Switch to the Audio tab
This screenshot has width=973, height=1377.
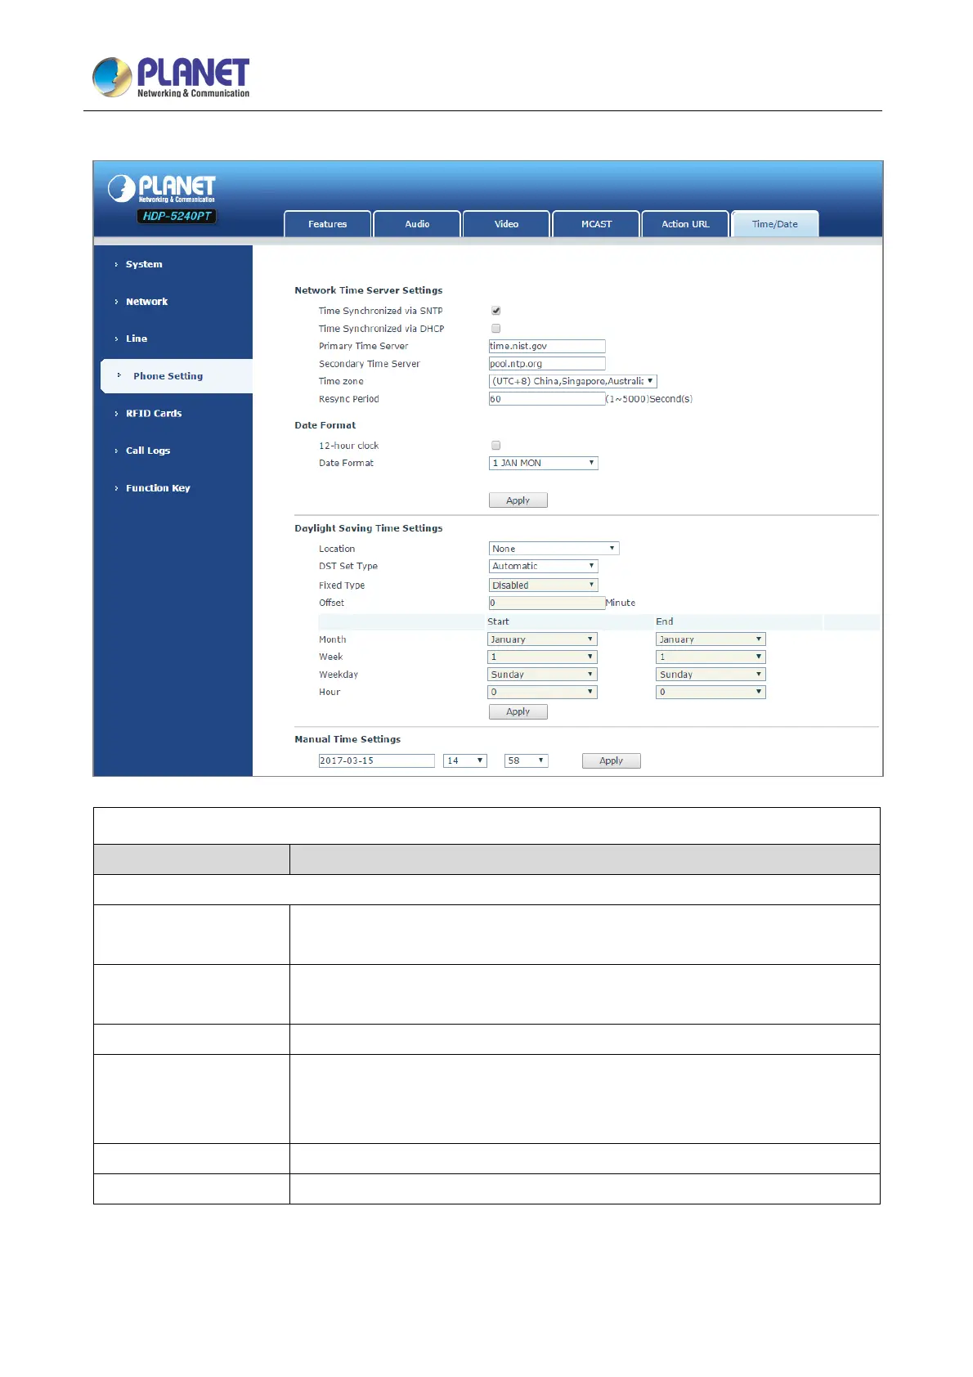pos(417,224)
